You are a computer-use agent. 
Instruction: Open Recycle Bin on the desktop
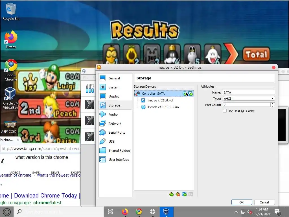[11, 12]
